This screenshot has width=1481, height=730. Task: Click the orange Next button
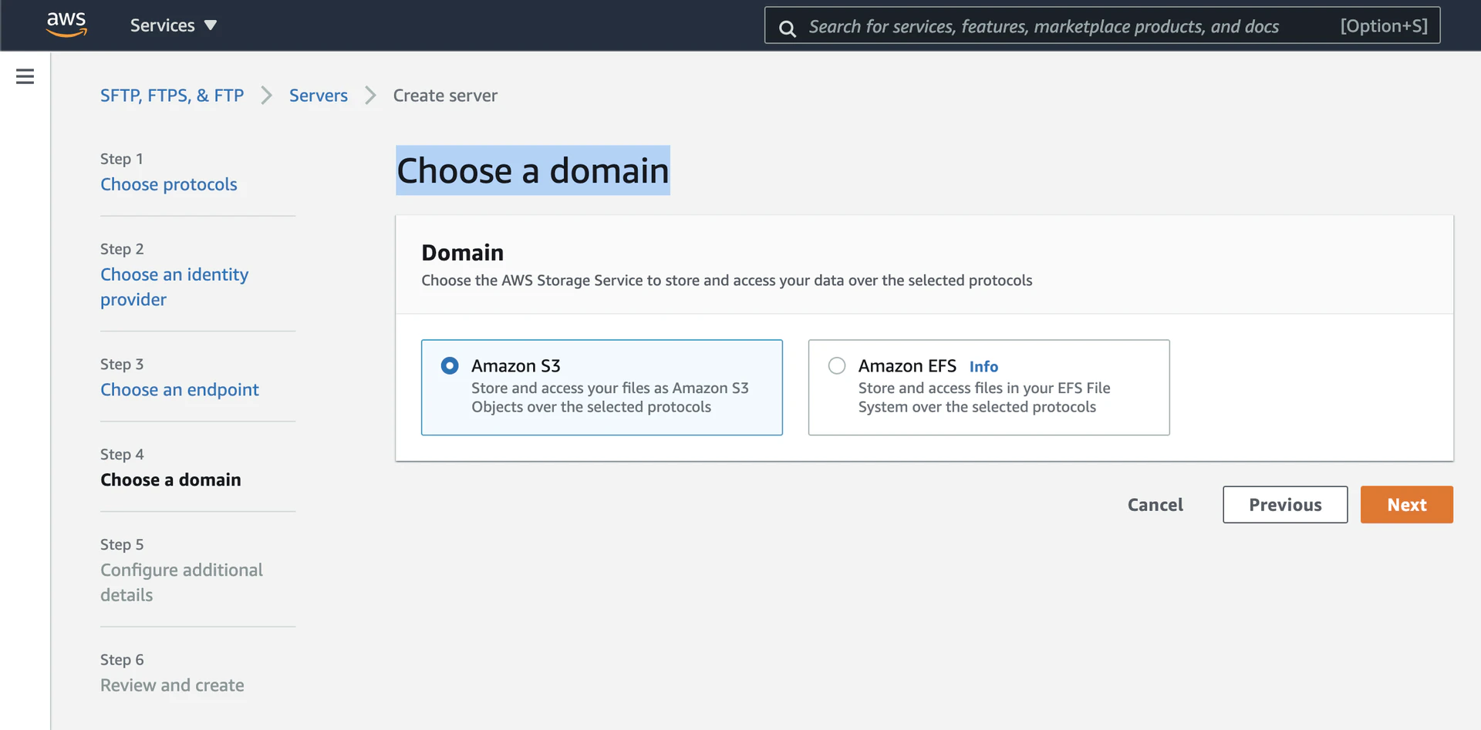[1406, 505]
